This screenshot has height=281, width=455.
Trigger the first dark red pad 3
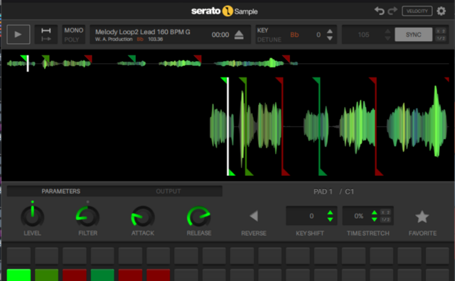pyautogui.click(x=75, y=275)
